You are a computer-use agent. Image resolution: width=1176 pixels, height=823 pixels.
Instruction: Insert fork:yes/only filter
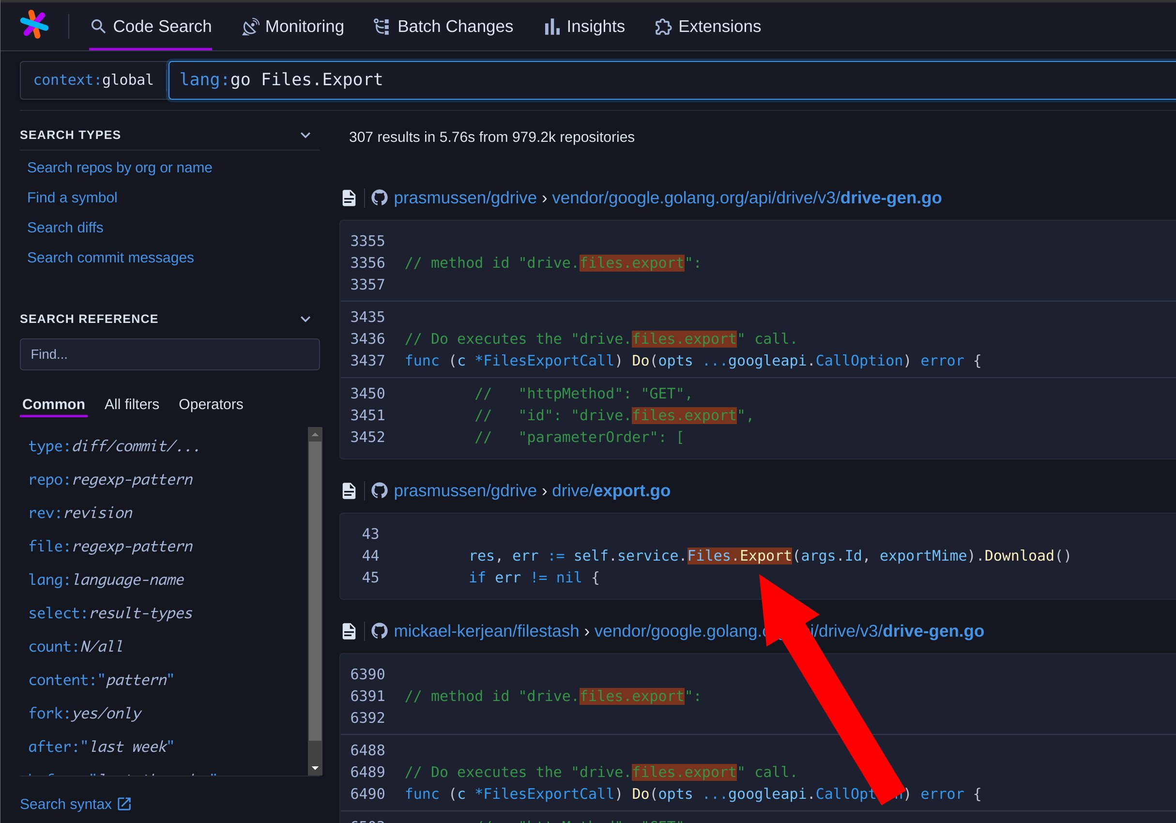point(85,713)
